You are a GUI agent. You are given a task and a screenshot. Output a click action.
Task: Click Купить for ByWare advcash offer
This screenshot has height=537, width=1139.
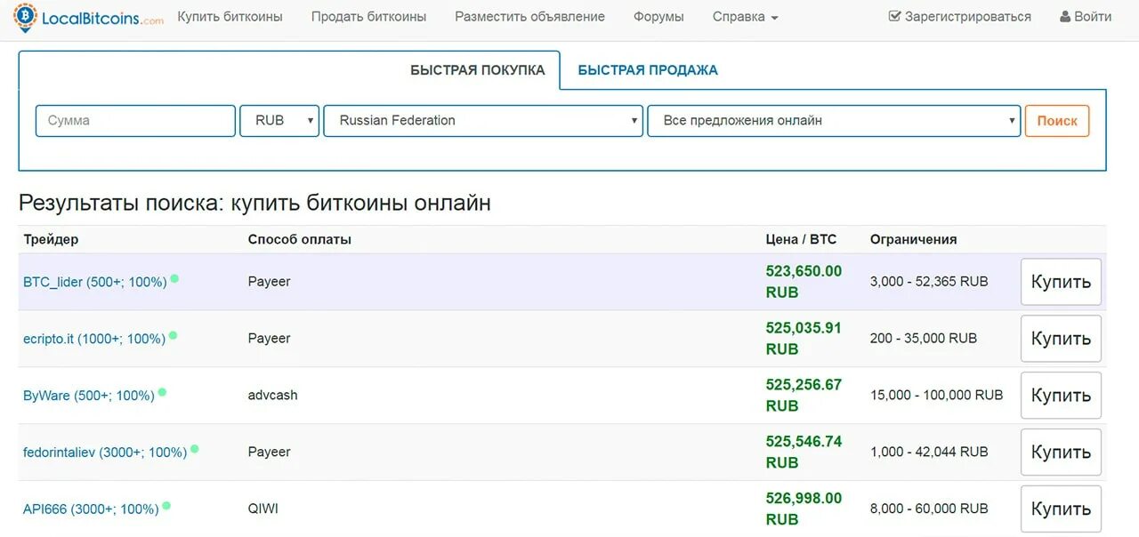click(1061, 396)
